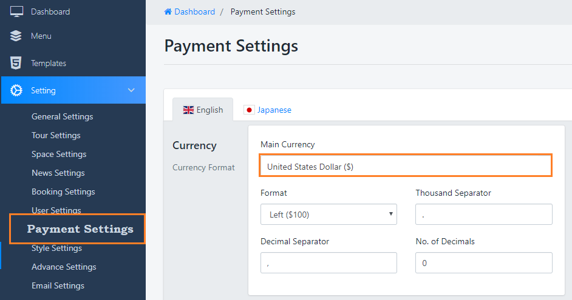Screen dimensions: 572x300
Task: Open Booking Settings page
Action: click(63, 192)
